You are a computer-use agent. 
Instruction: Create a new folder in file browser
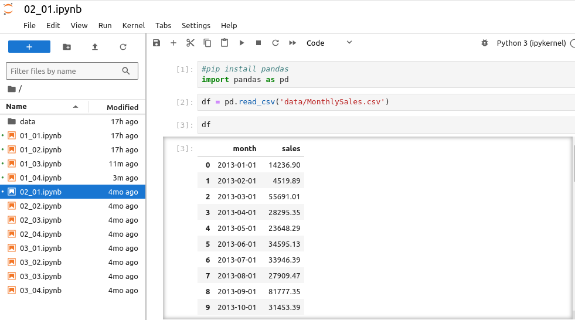pos(67,47)
